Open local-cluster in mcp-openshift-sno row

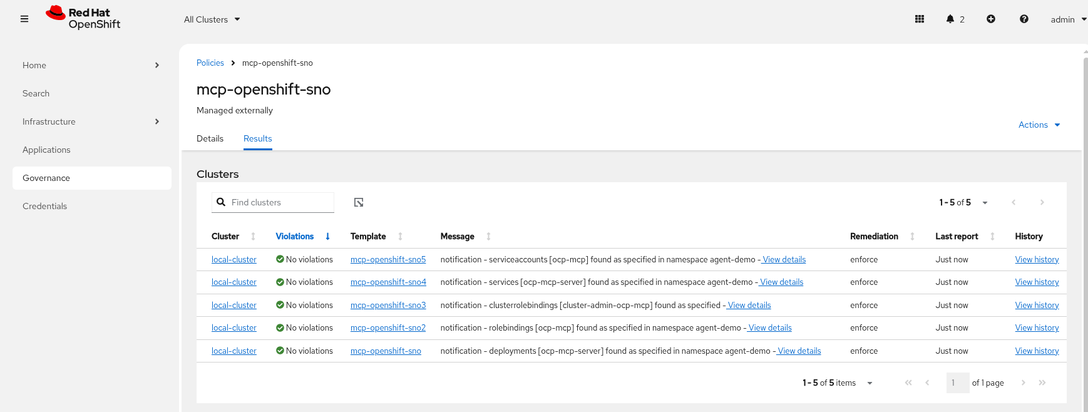pos(234,351)
